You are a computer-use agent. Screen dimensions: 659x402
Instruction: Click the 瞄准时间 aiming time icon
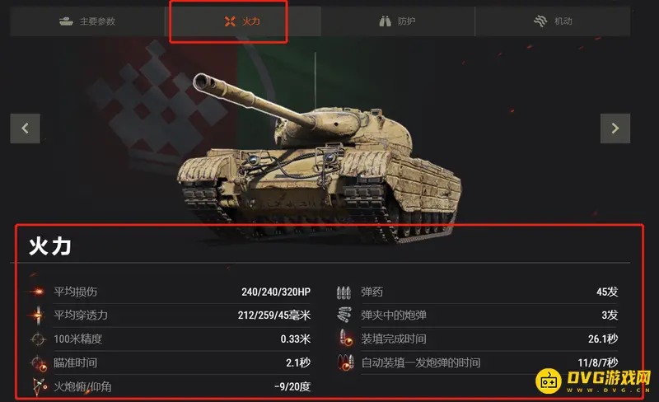pyautogui.click(x=39, y=363)
